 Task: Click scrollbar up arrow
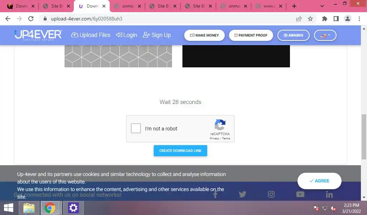pyautogui.click(x=364, y=29)
